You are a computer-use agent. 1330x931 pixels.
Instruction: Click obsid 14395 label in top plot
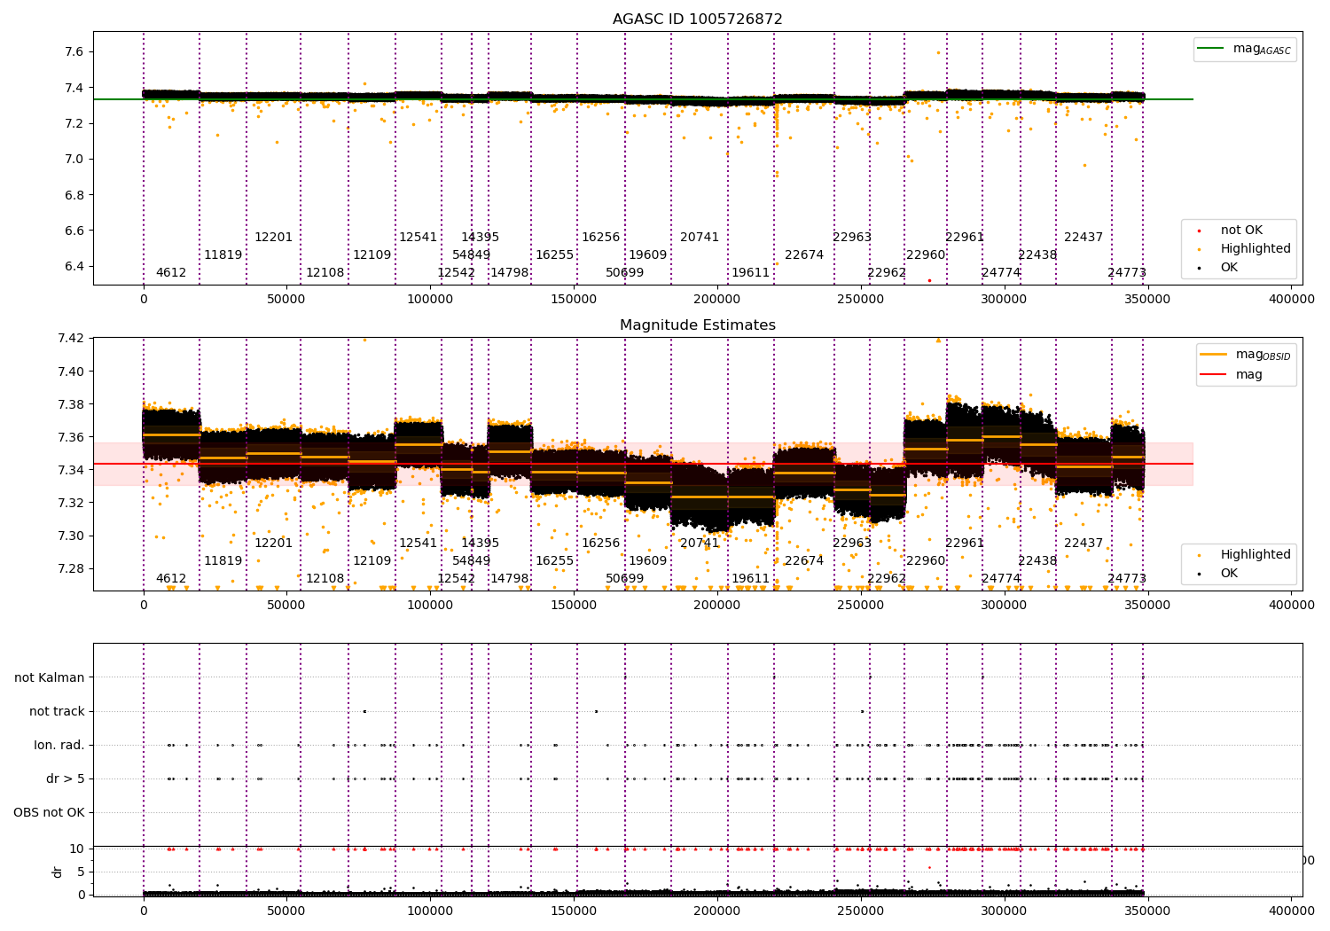point(481,238)
